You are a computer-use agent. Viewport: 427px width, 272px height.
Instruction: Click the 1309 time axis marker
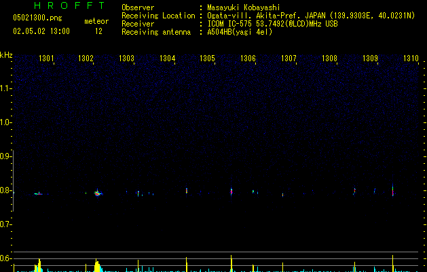[x=371, y=58]
